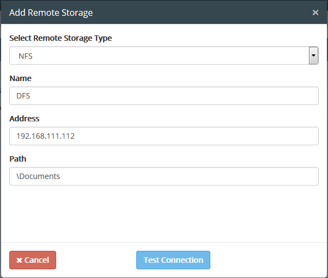
Task: Click the NFS text in type selector
Action: [x=26, y=56]
